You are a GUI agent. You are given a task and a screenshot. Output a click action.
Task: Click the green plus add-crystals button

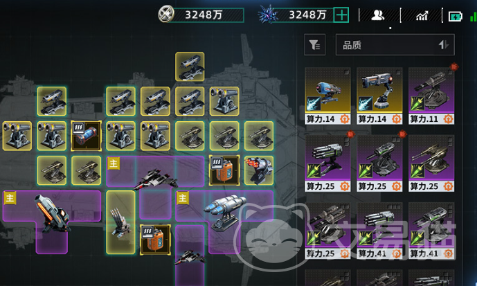coord(341,15)
